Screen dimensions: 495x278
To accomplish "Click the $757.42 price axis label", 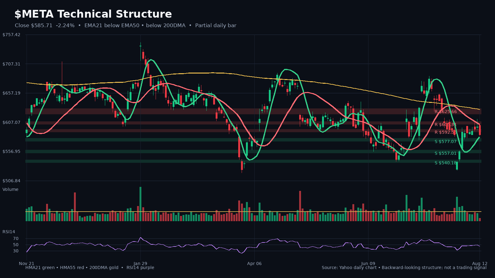I will coord(11,35).
